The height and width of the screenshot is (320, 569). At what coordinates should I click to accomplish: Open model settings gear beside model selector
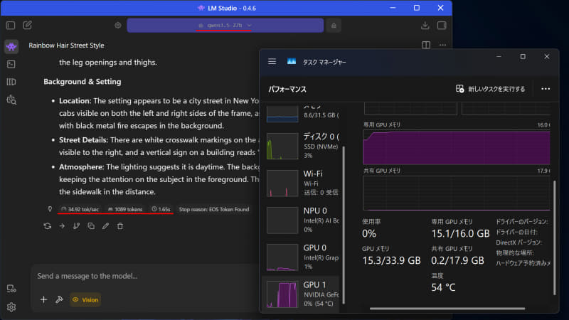tap(118, 26)
